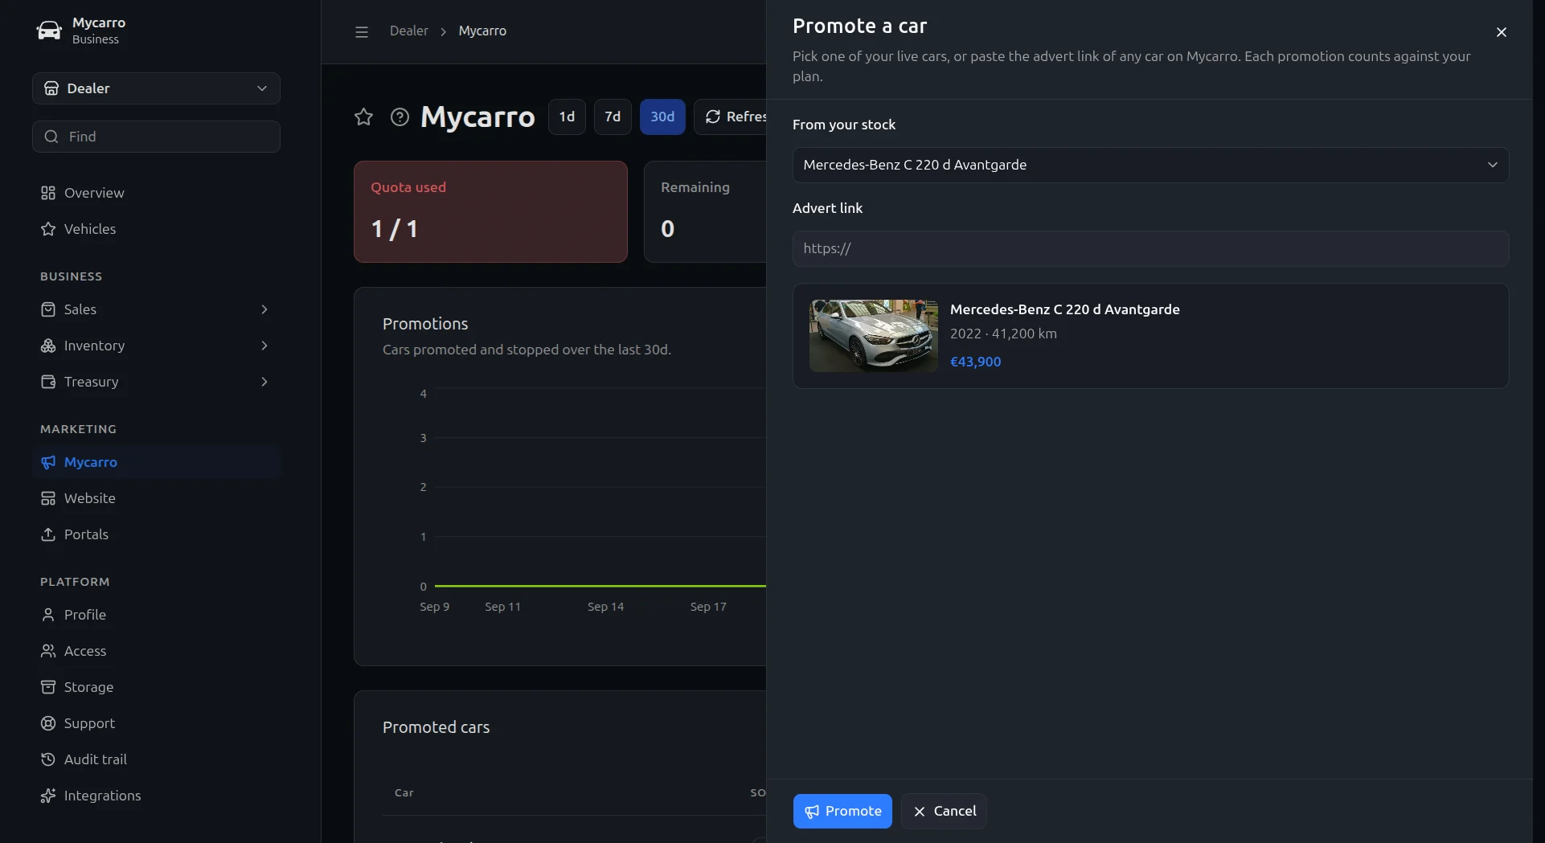1545x843 pixels.
Task: Click the blue Promote button
Action: tap(842, 811)
